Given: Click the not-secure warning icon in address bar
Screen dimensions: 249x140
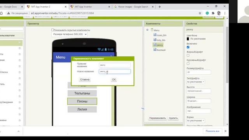Looking at the screenshot, I should pos(9,13).
